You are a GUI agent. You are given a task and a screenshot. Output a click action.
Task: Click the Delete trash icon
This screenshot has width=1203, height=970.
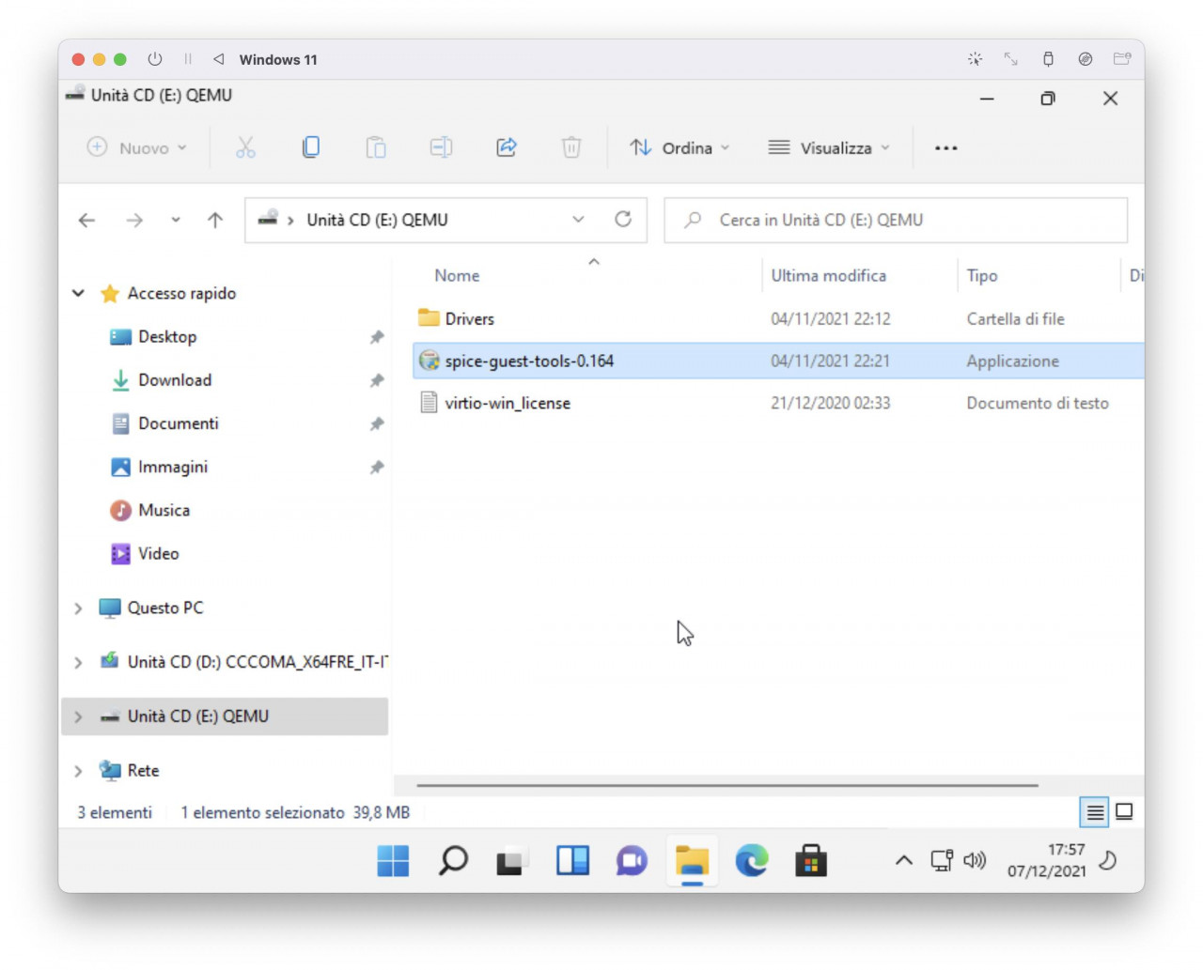(x=571, y=147)
